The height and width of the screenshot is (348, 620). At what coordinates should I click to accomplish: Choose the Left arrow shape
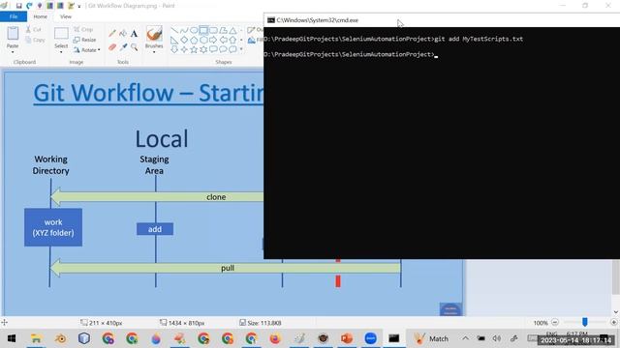[x=223, y=40]
